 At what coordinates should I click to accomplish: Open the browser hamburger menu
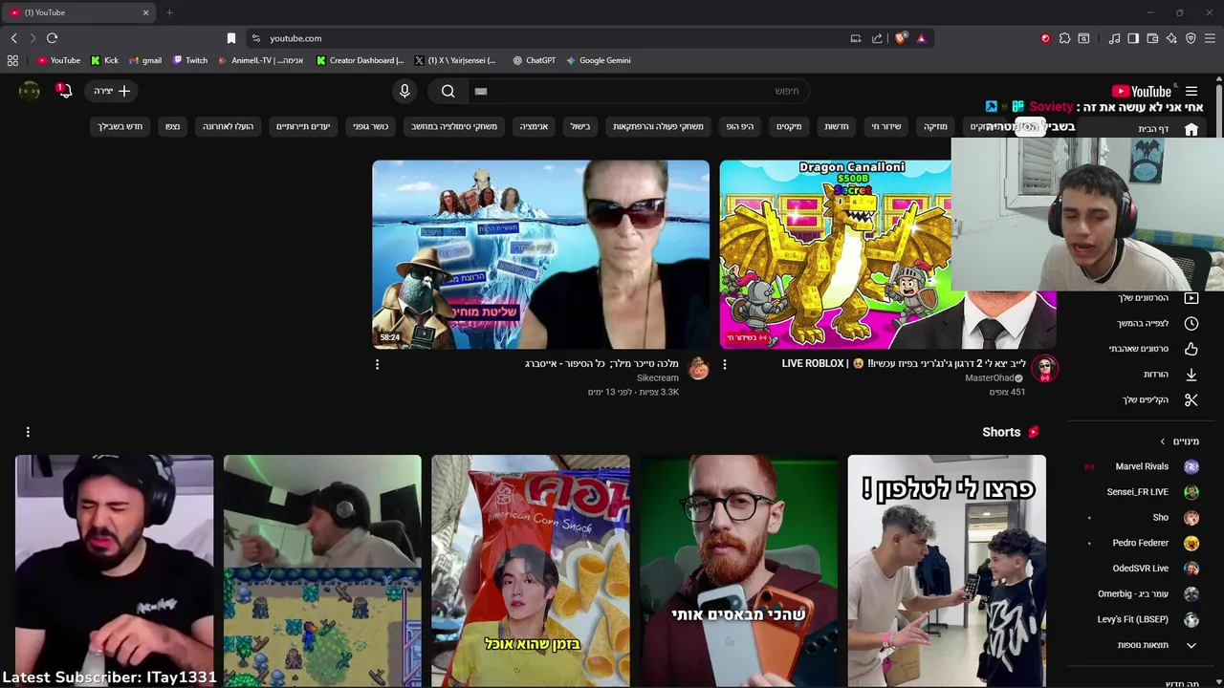pyautogui.click(x=1210, y=38)
